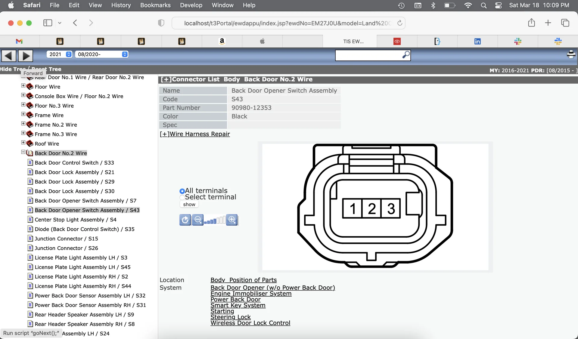Open Safari sidebar options chevron
This screenshot has height=339, width=578.
(x=60, y=23)
